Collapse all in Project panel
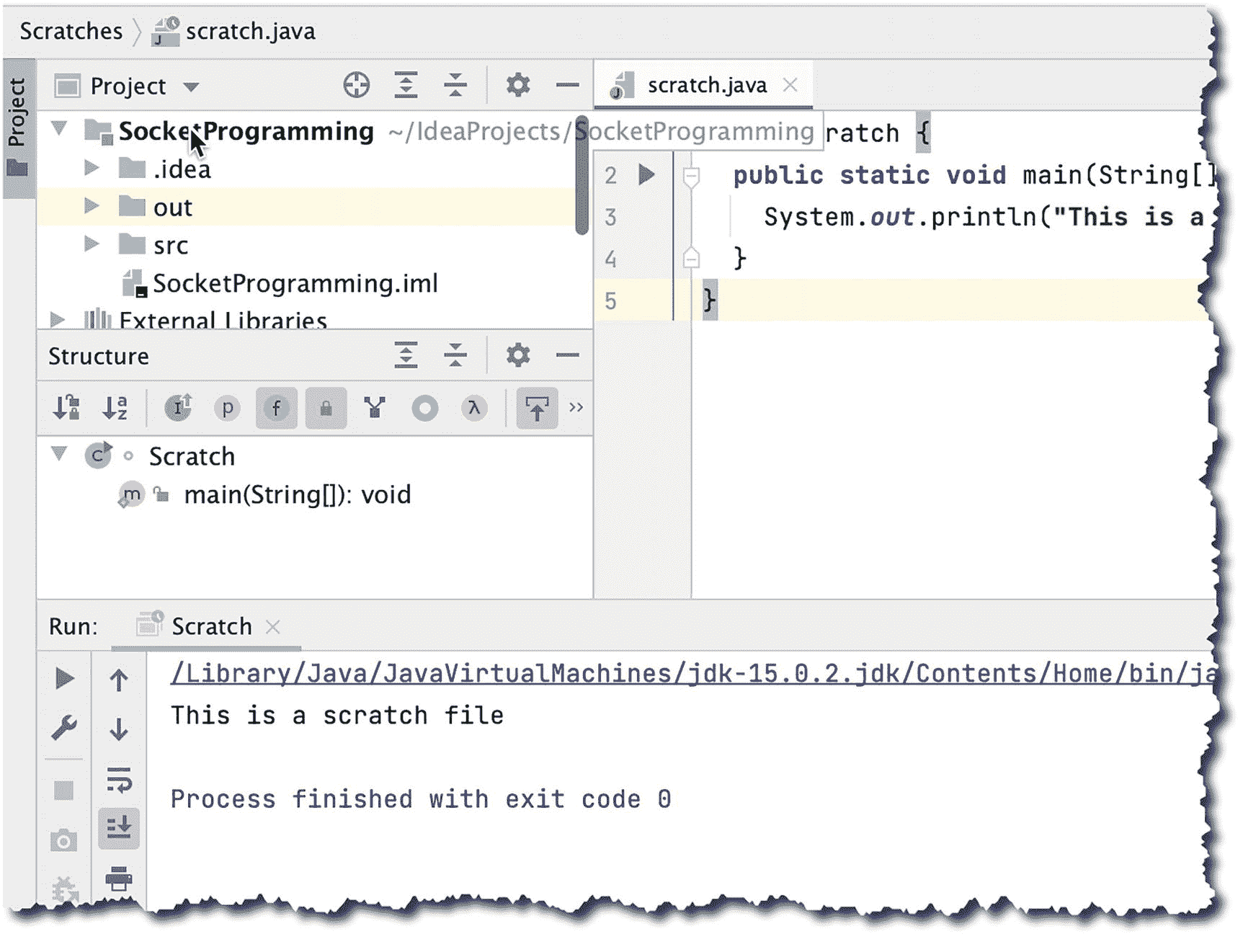 point(455,86)
